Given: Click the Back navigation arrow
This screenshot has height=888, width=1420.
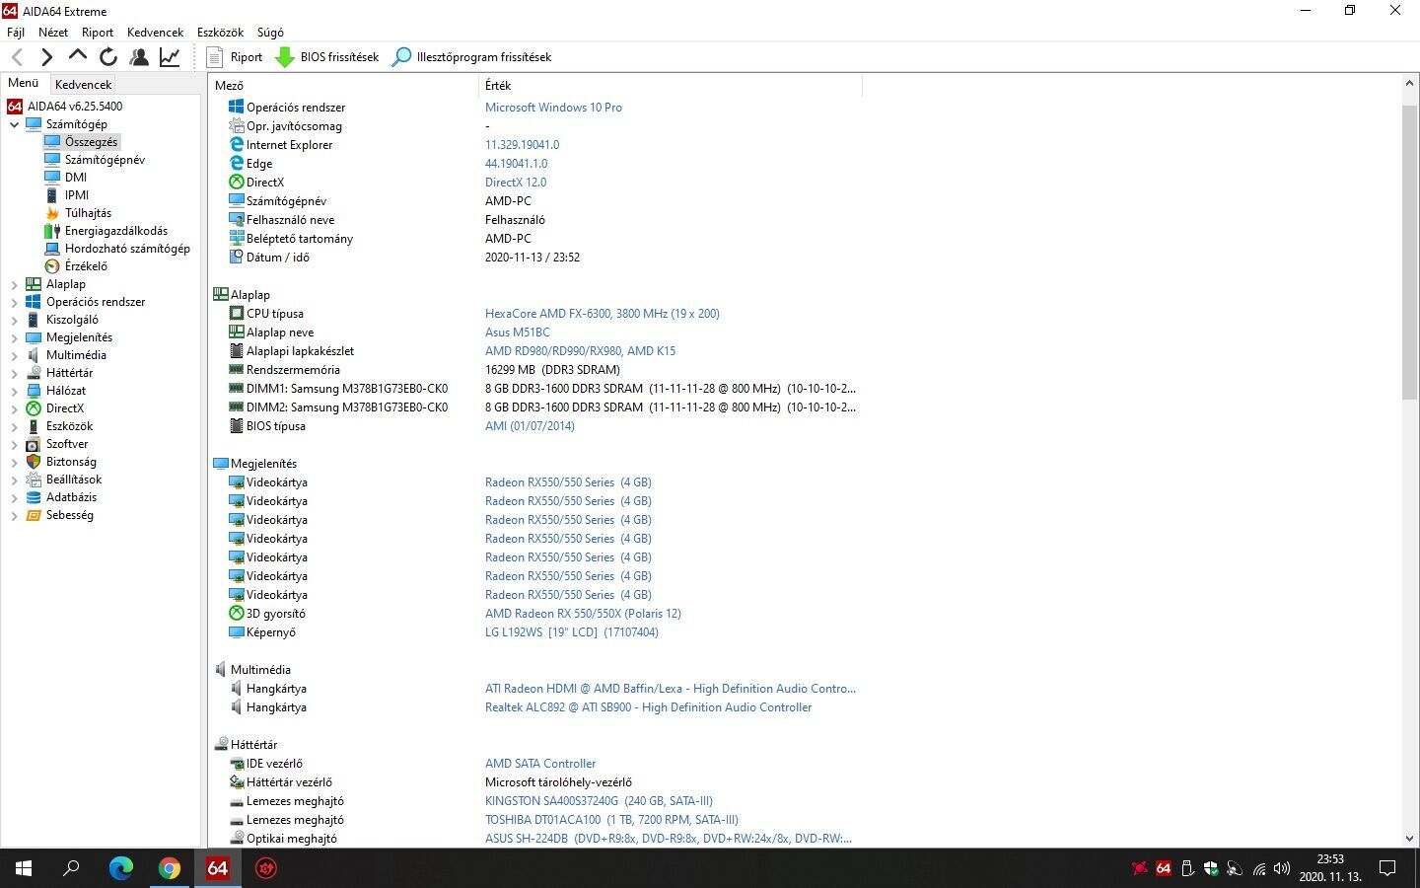Looking at the screenshot, I should (17, 57).
